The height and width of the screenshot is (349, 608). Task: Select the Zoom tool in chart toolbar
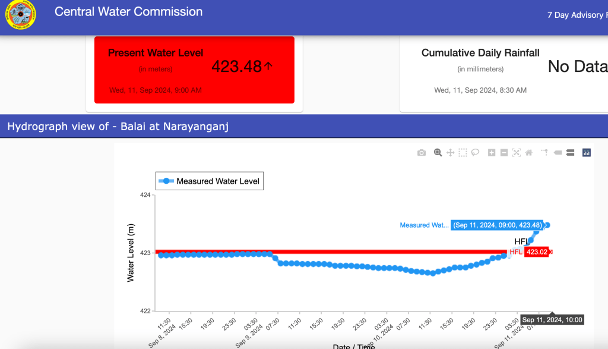pyautogui.click(x=438, y=153)
